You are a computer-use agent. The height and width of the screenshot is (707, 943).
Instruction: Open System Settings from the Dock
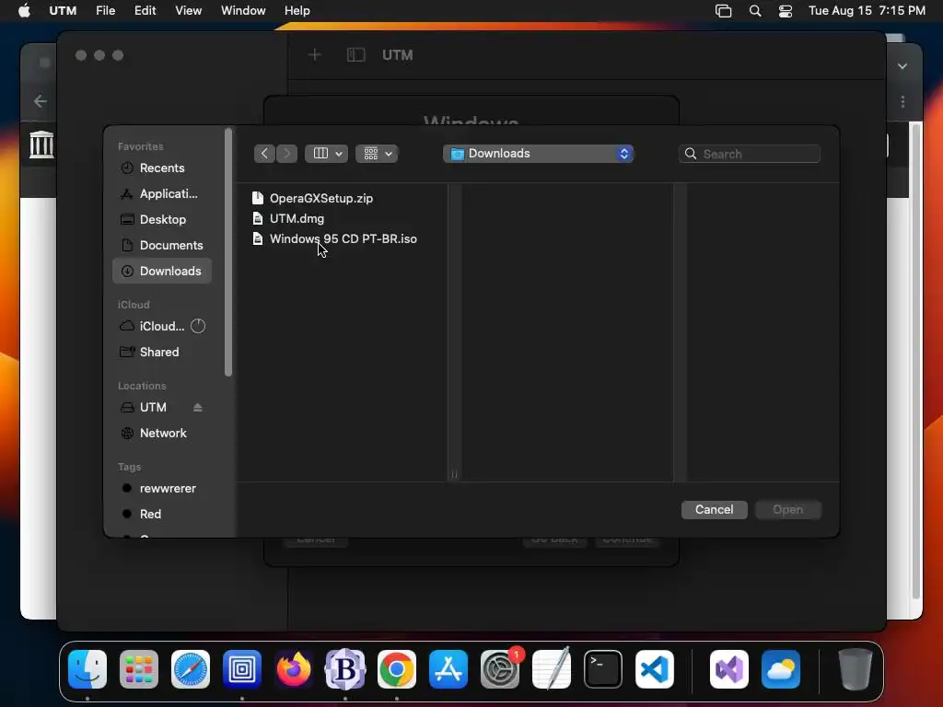click(x=500, y=669)
